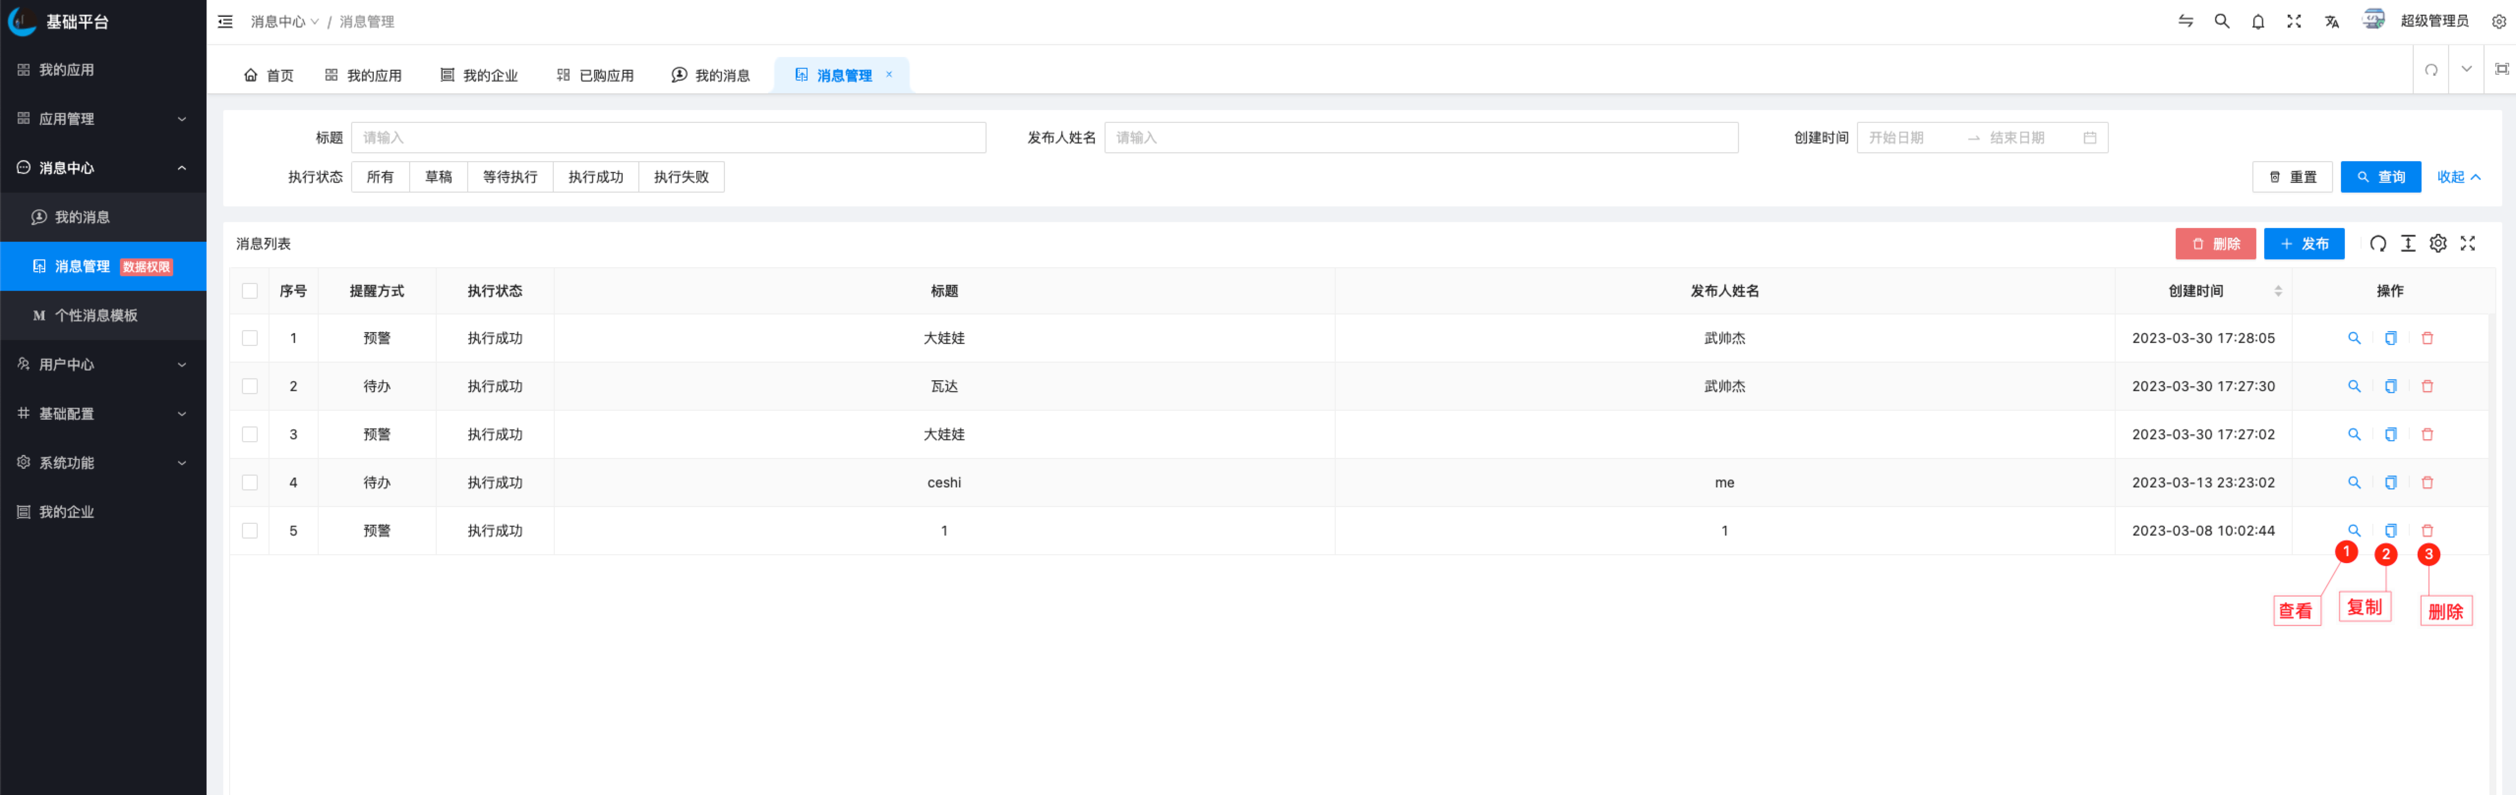Screen dimensions: 2516x795
Task: Click the blue 发布 button
Action: [2303, 244]
